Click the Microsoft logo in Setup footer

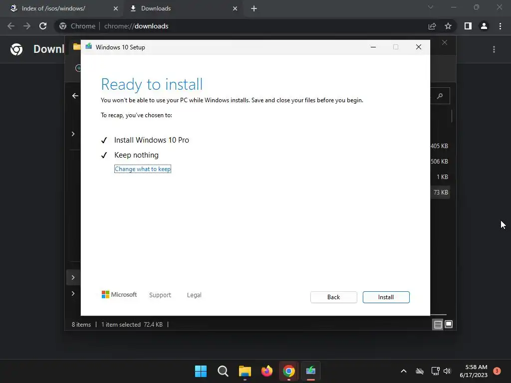point(119,295)
